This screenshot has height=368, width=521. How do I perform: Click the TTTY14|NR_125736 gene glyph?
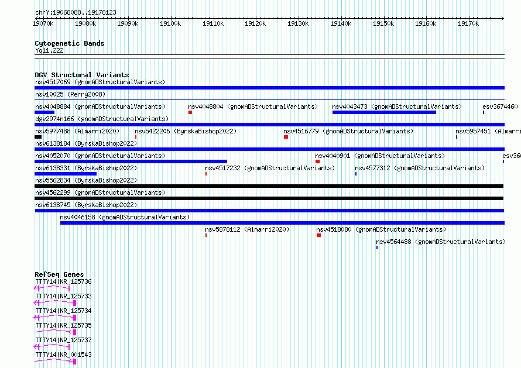(x=52, y=288)
